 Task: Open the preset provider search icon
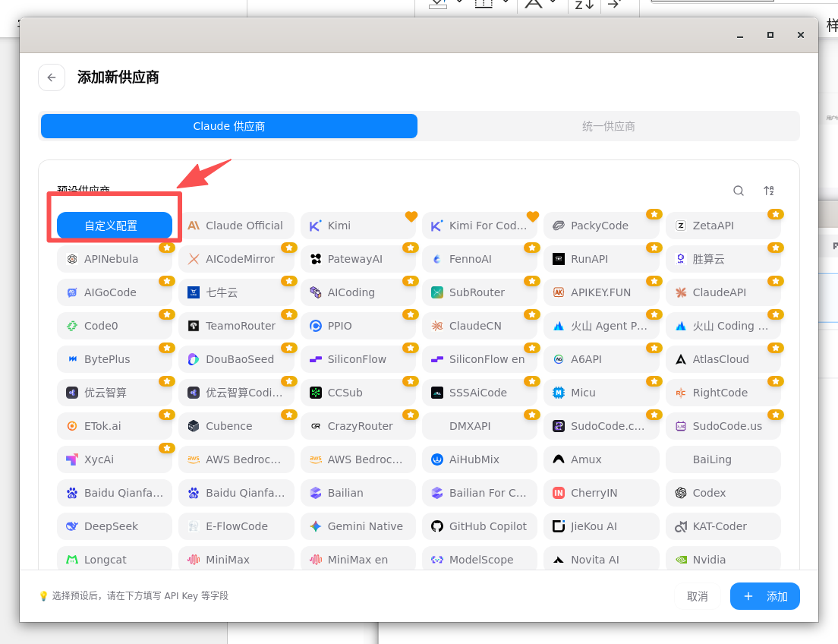pyautogui.click(x=738, y=191)
